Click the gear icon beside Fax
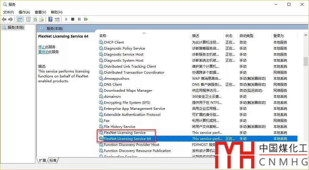Image resolution: width=309 pixels, height=170 pixels. pos(101,120)
